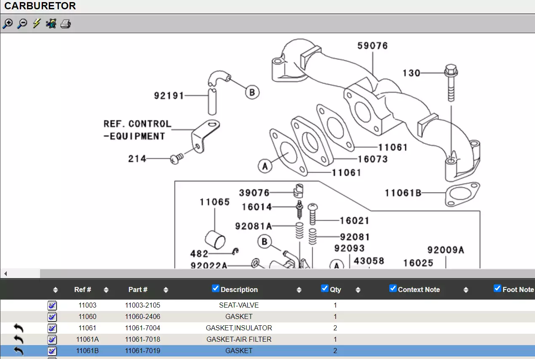Toggle the Qty column checkbox
The image size is (535, 359).
pyautogui.click(x=325, y=289)
